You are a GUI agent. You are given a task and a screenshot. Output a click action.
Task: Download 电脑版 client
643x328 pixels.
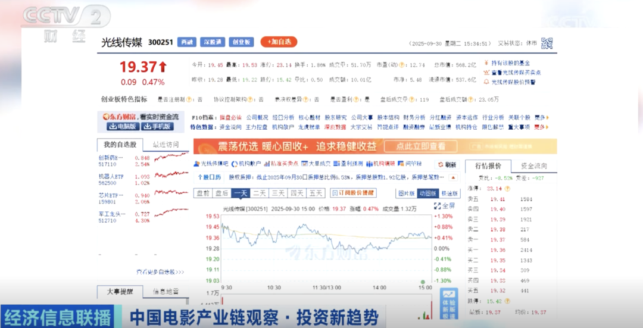point(122,126)
